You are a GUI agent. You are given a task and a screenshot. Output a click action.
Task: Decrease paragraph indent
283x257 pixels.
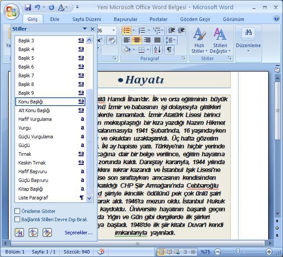pyautogui.click(x=171, y=31)
